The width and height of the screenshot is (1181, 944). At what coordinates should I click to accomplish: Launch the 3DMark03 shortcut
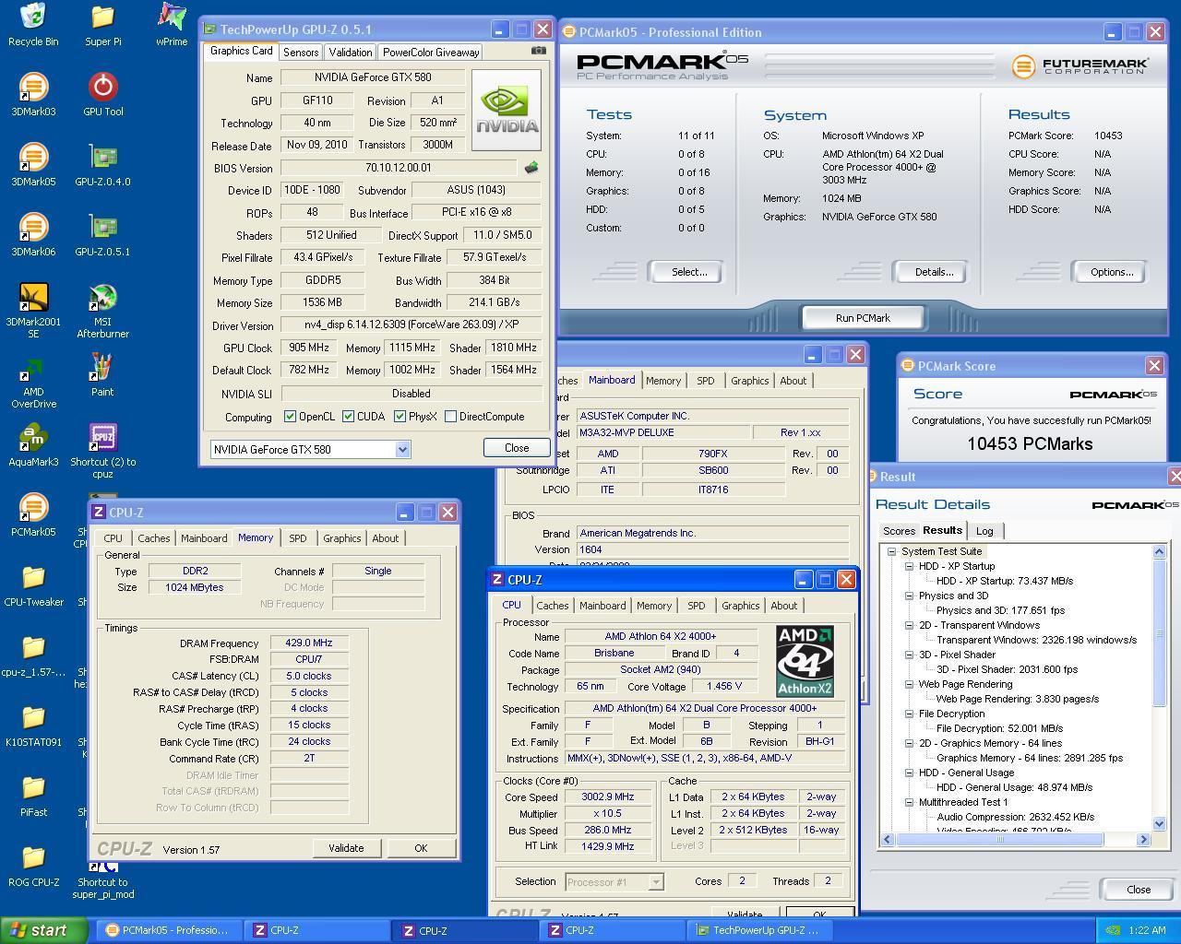(x=33, y=95)
